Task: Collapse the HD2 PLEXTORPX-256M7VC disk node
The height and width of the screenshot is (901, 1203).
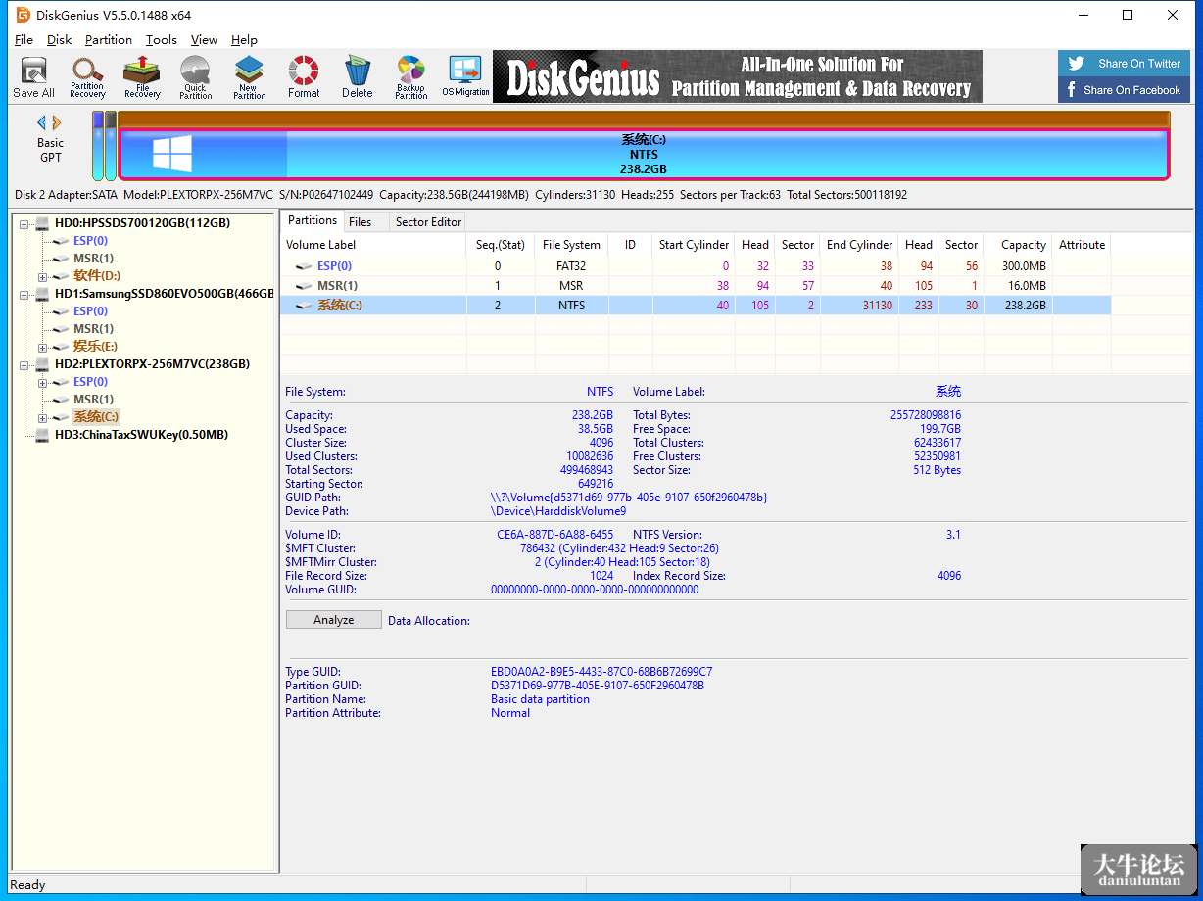Action: coord(24,364)
